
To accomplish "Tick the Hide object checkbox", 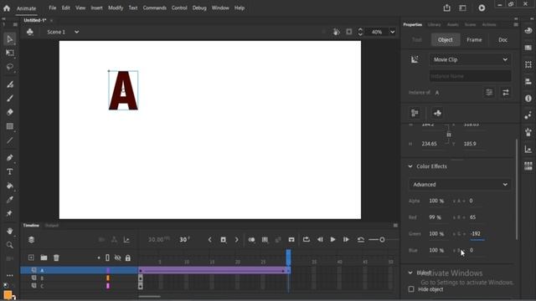I will pyautogui.click(x=411, y=289).
